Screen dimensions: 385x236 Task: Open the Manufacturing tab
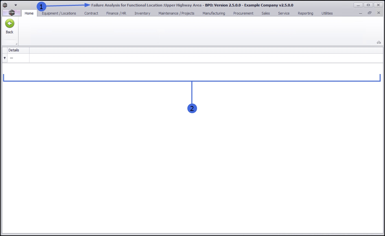pyautogui.click(x=214, y=13)
